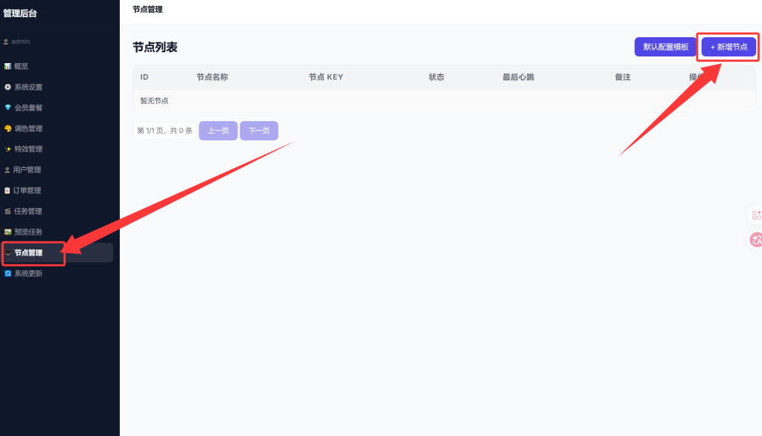
Task: Click the 概览 overview chart icon
Action: coord(7,66)
